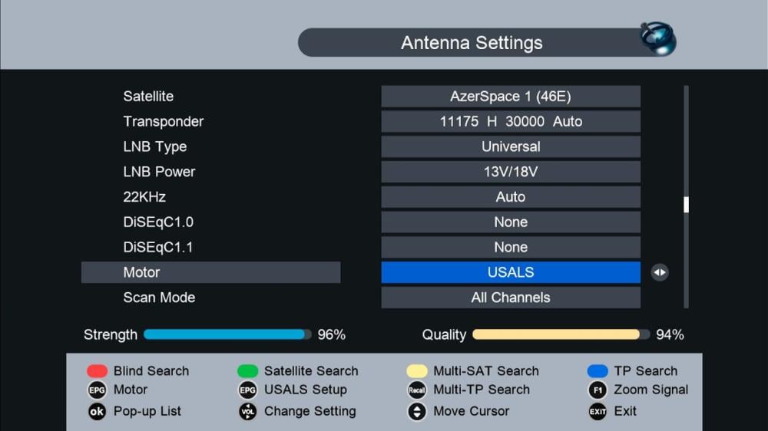Click the yellow Multi-SAT Search icon
Viewport: 768px width, 431px height.
[x=416, y=371]
